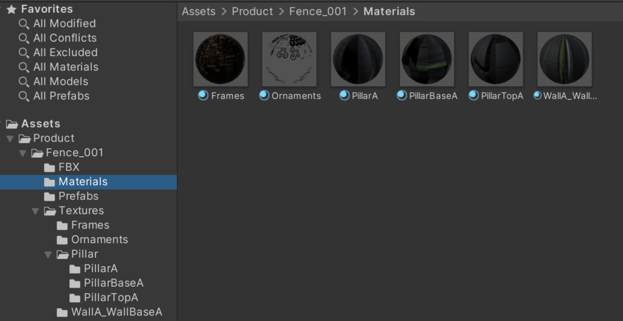
Task: Click the PillarA material preview sphere
Action: pyautogui.click(x=358, y=59)
